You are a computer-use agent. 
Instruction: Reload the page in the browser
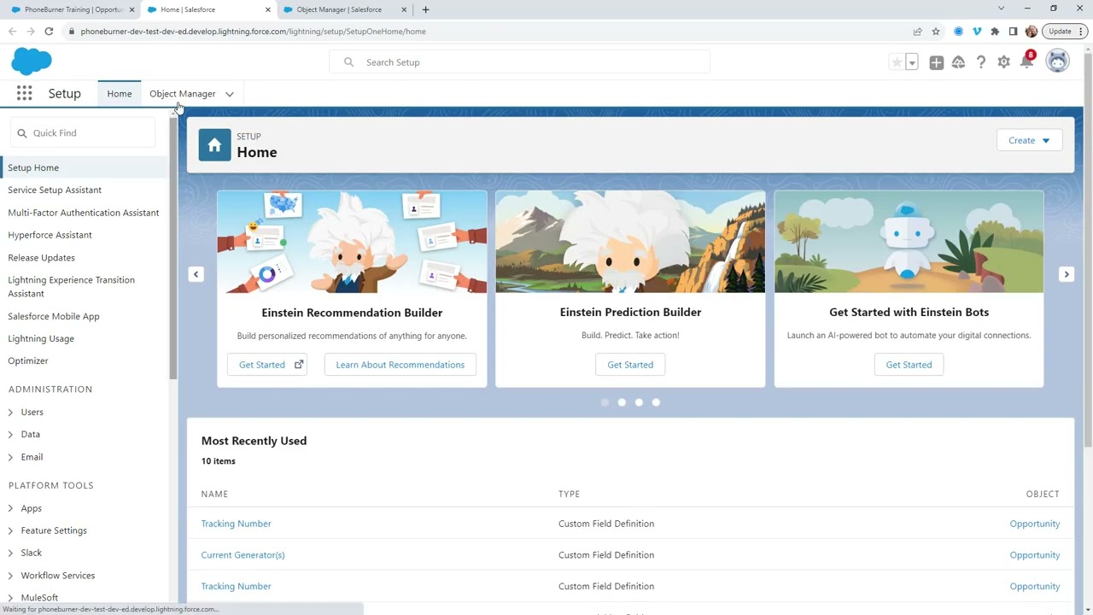[x=49, y=32]
